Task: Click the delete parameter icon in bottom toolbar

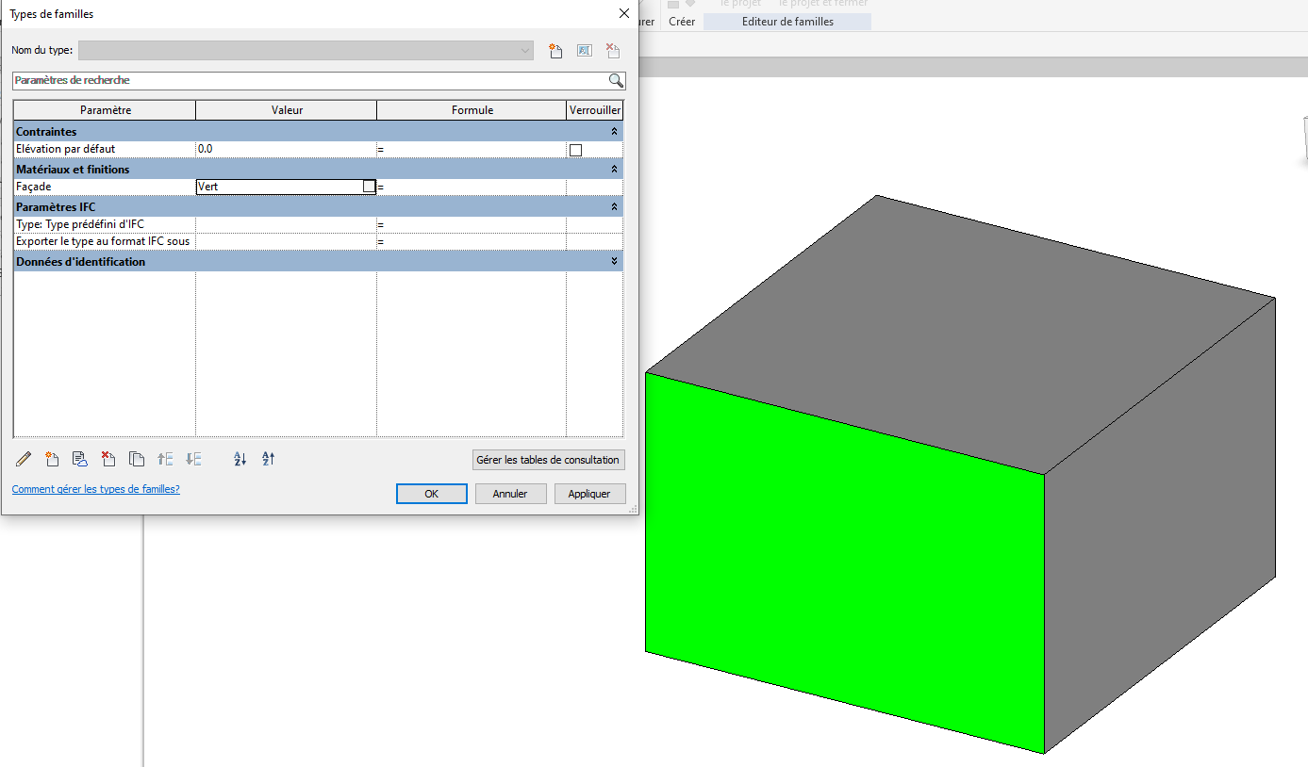Action: [x=108, y=459]
